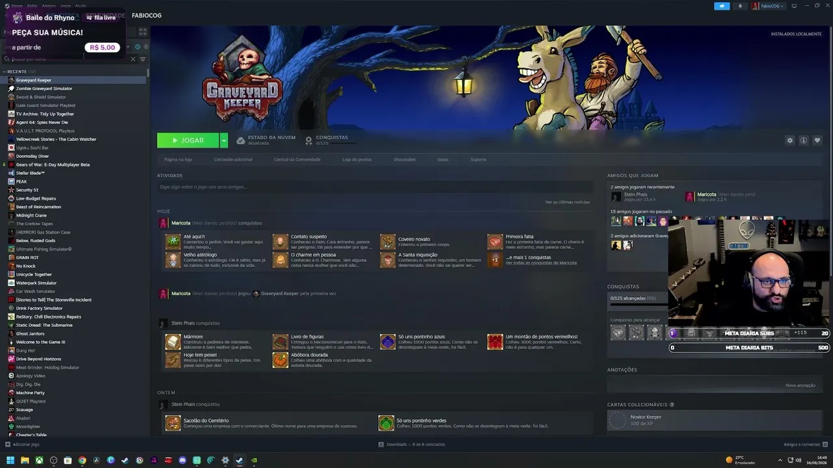Open the notifications bell
Screen dimensions: 833x468
click(x=740, y=6)
